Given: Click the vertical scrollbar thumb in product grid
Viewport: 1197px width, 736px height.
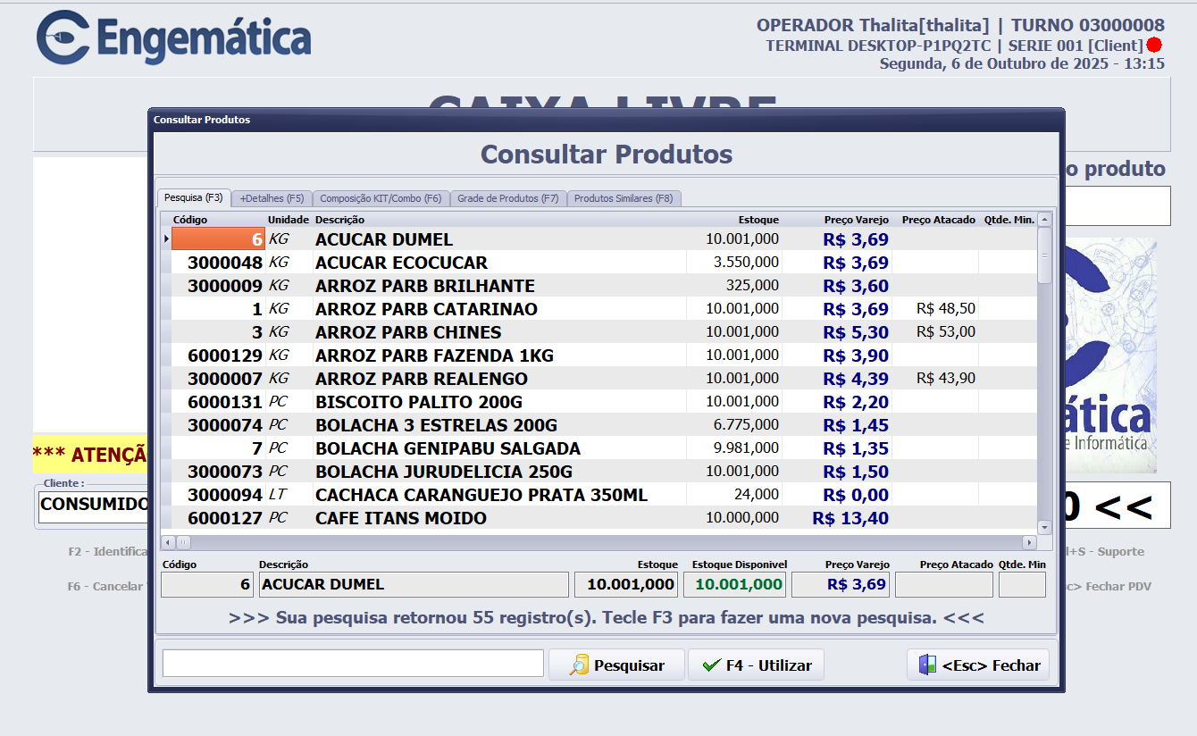Looking at the screenshot, I should pos(1044,255).
